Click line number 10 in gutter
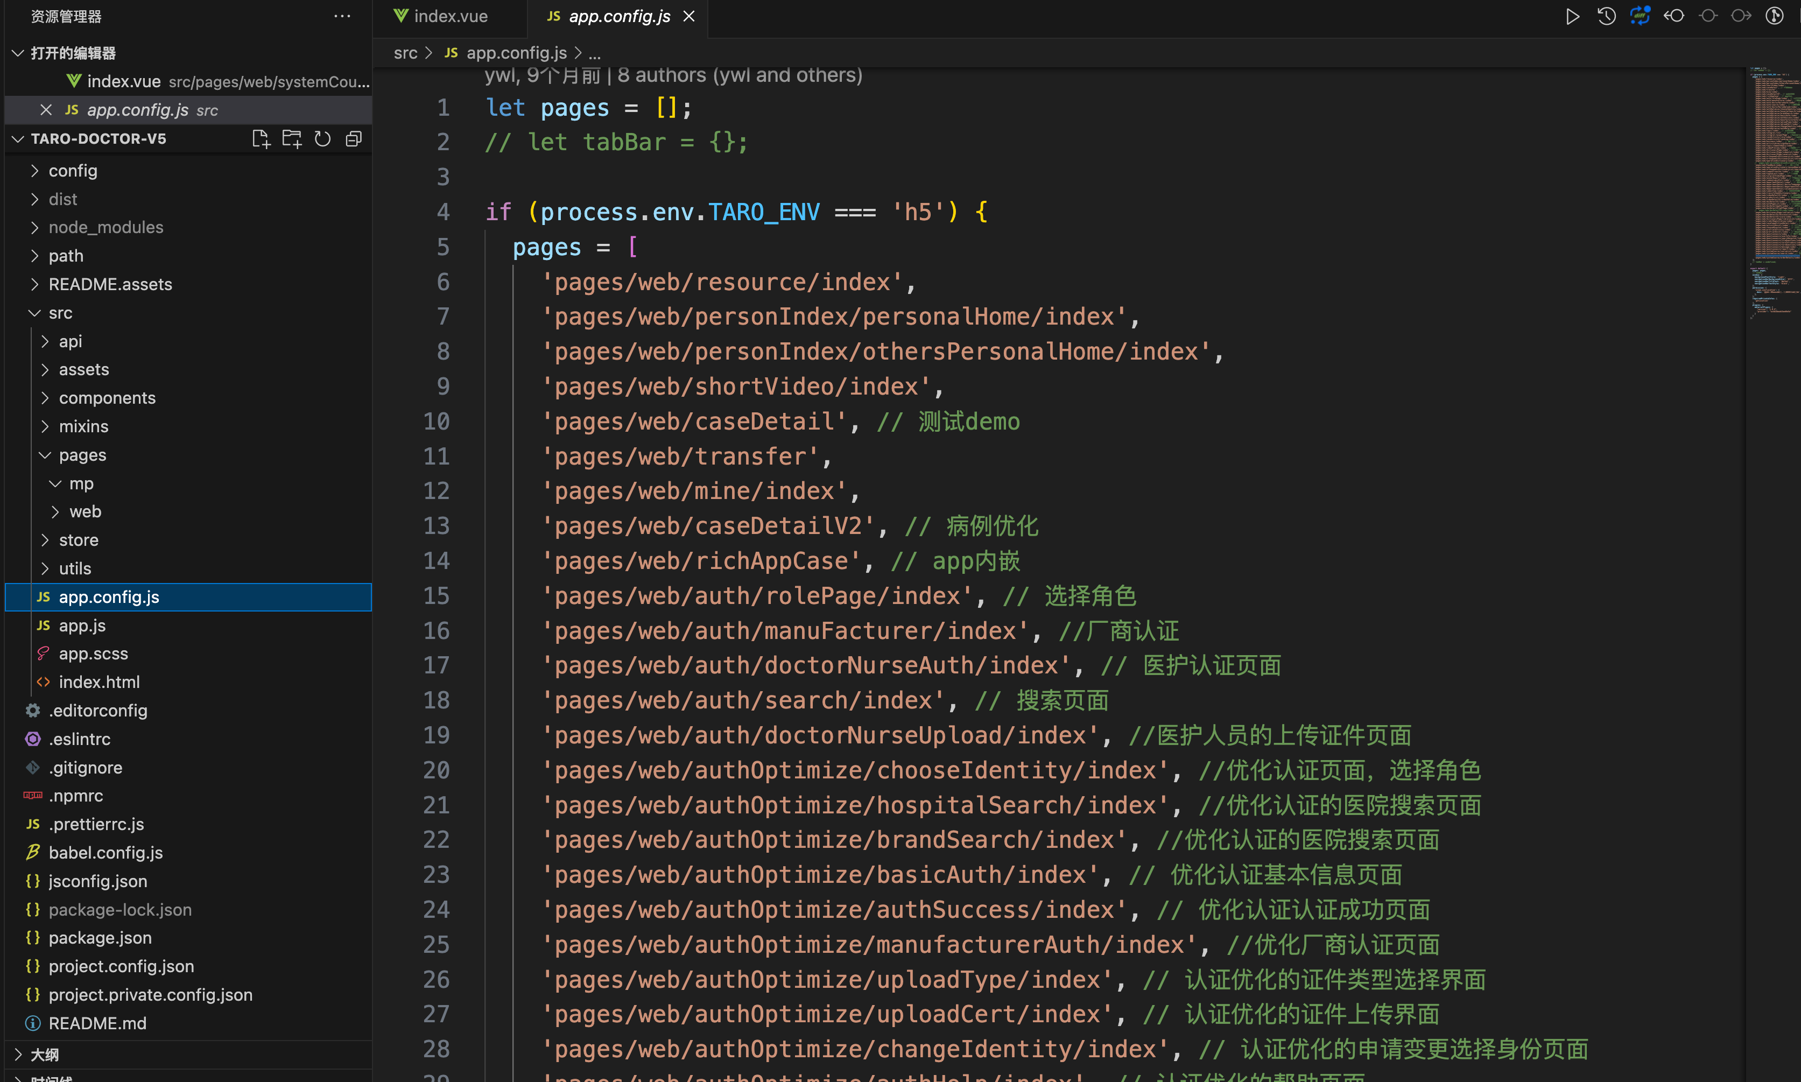1801x1082 pixels. point(437,421)
